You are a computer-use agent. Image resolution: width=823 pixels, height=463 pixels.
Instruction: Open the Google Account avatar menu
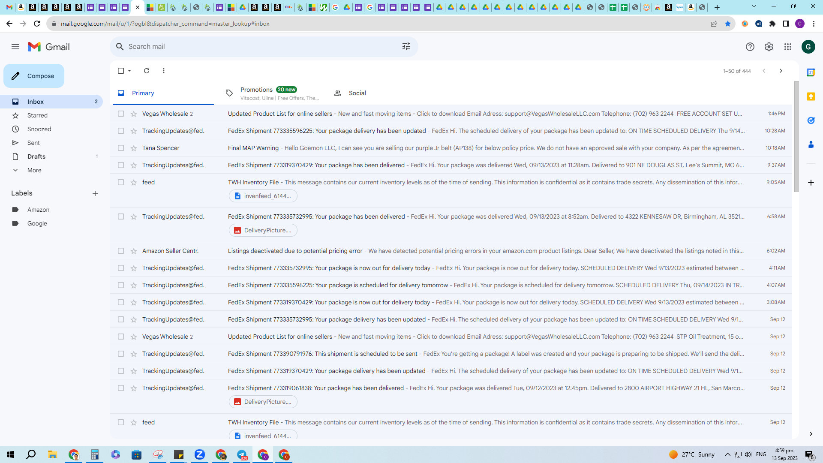tap(808, 47)
